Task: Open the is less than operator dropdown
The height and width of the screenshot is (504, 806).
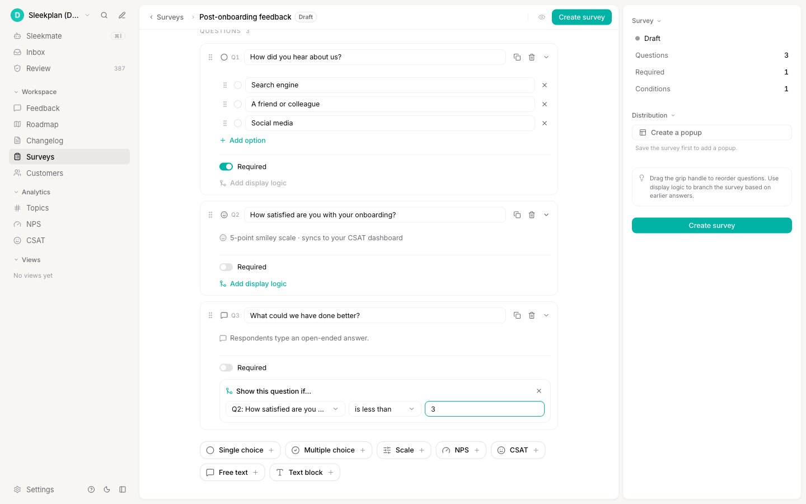Action: click(x=385, y=409)
